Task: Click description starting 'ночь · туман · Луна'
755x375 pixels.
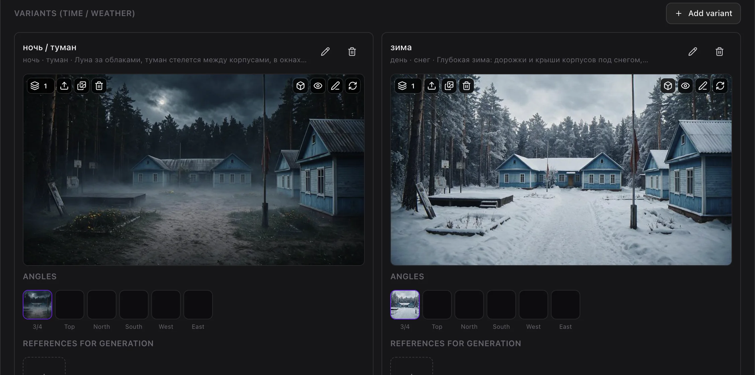Action: click(165, 60)
